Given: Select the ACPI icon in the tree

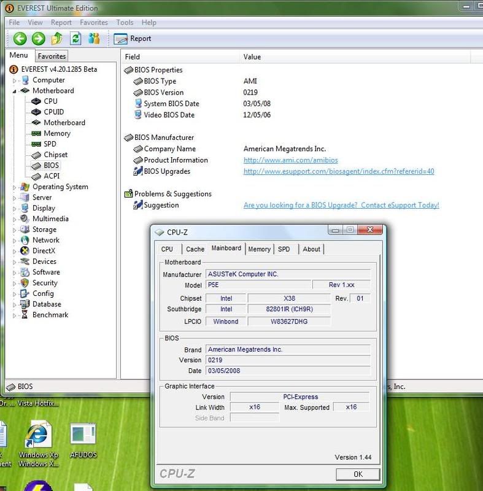Looking at the screenshot, I should tap(36, 176).
